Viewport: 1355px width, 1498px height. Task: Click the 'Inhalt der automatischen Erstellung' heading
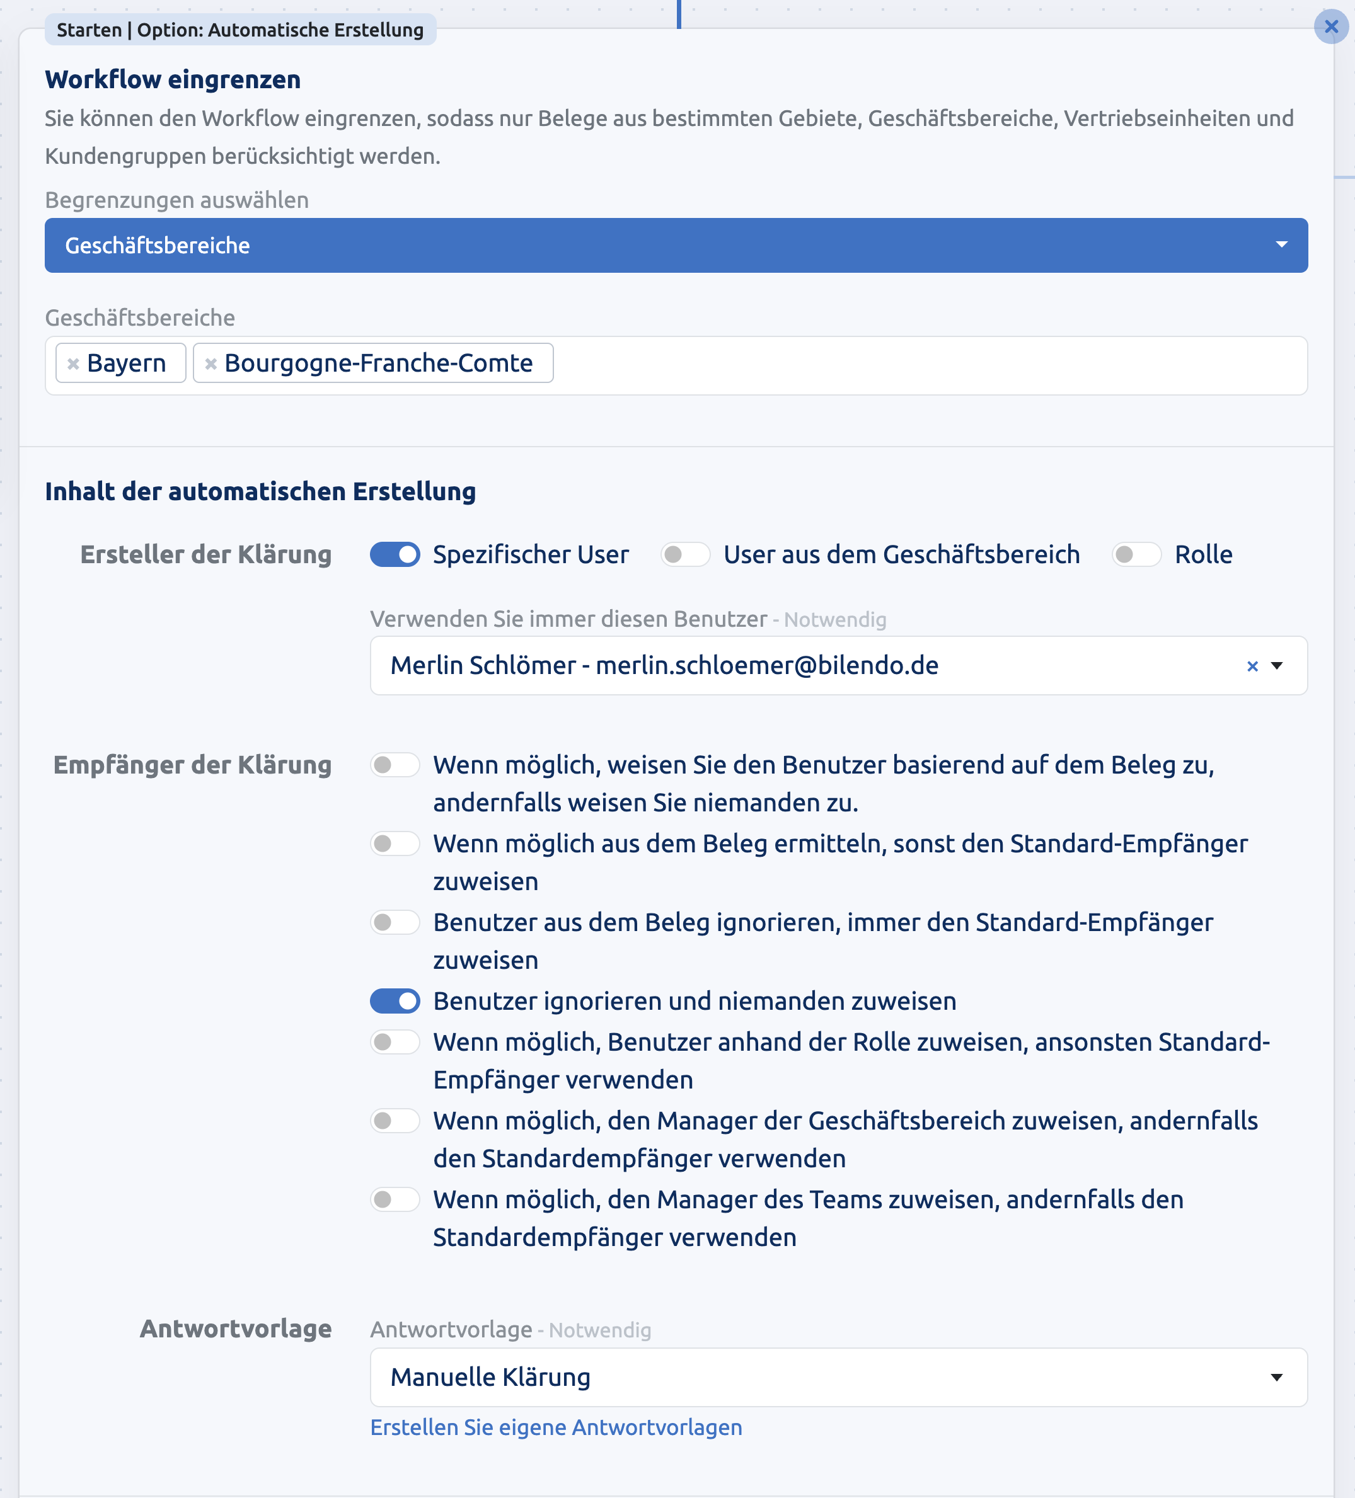[x=260, y=491]
